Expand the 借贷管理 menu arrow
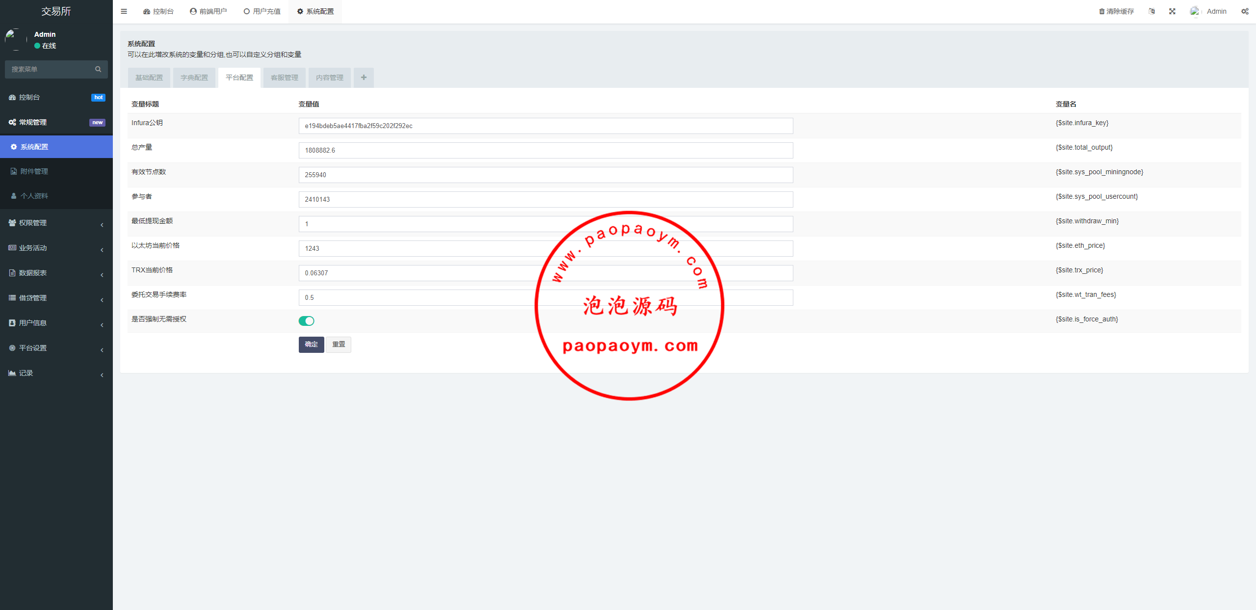This screenshot has width=1256, height=610. click(102, 300)
